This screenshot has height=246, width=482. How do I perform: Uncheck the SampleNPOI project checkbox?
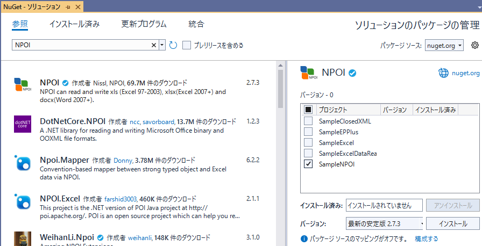point(308,164)
